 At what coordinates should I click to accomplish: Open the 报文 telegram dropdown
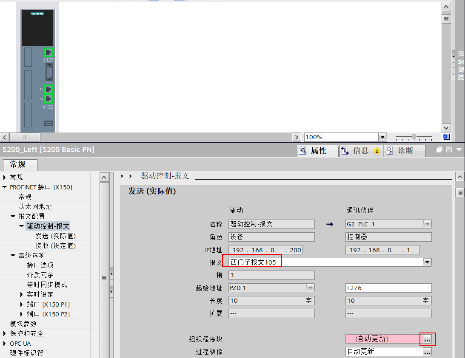[427, 262]
